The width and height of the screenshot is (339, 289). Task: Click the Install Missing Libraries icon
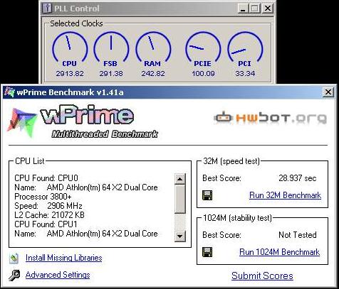tap(14, 258)
